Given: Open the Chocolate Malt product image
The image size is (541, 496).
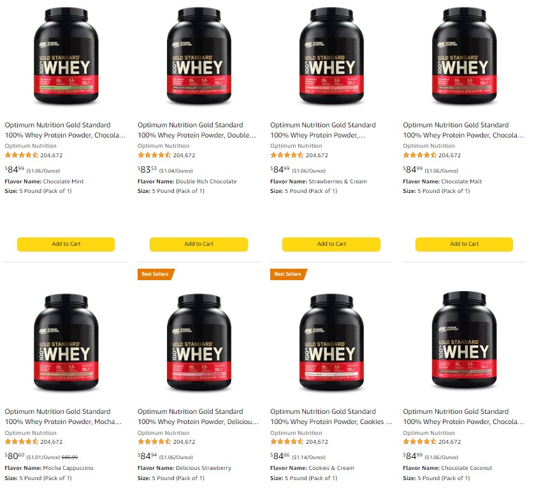Looking at the screenshot, I should point(464,56).
